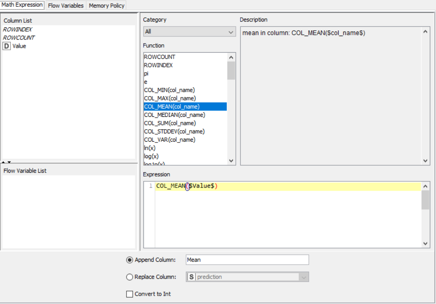Click the D type icon beside Value

coord(6,46)
